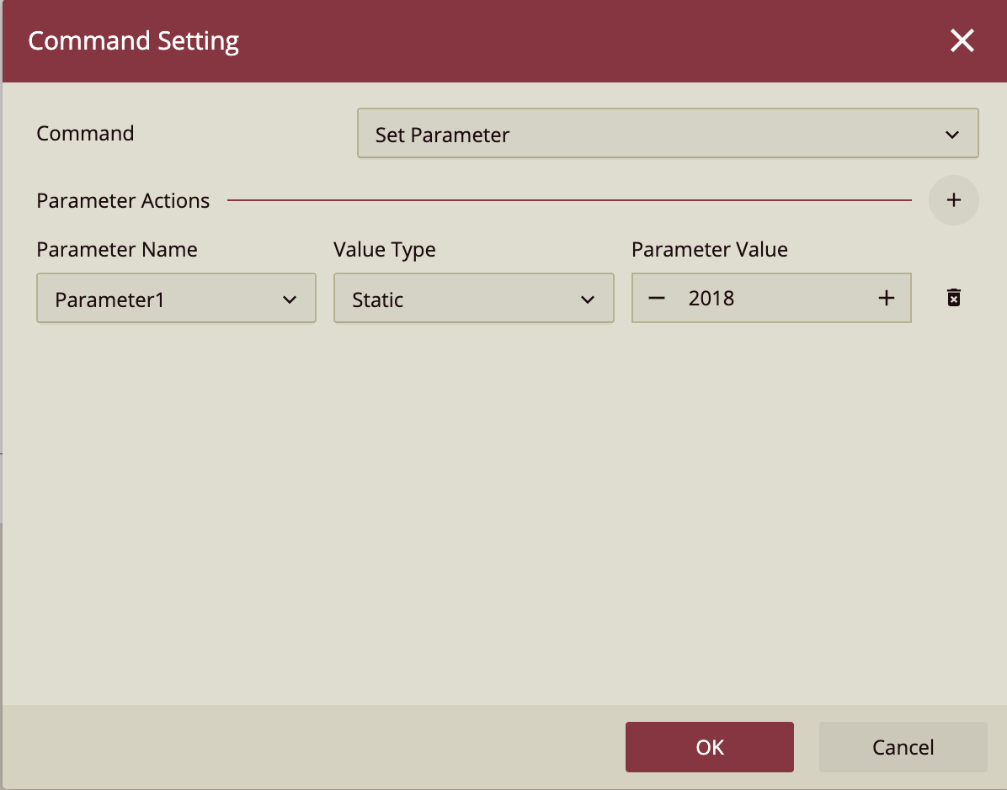Confirm settings with the OK button

[709, 747]
